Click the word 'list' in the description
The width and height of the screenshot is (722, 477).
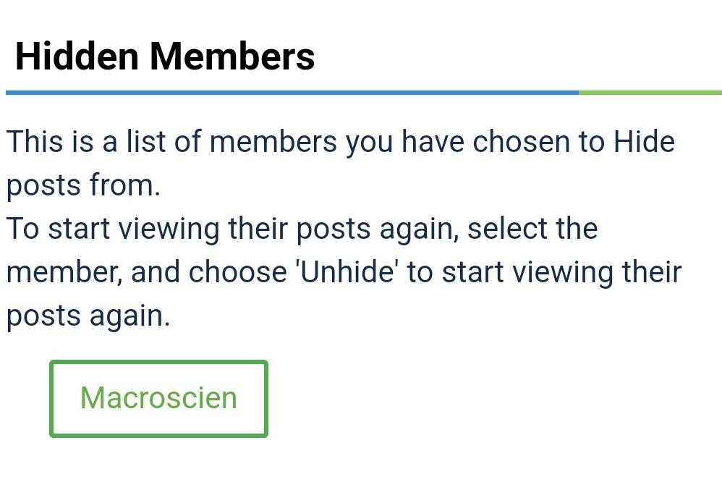pyautogui.click(x=145, y=141)
